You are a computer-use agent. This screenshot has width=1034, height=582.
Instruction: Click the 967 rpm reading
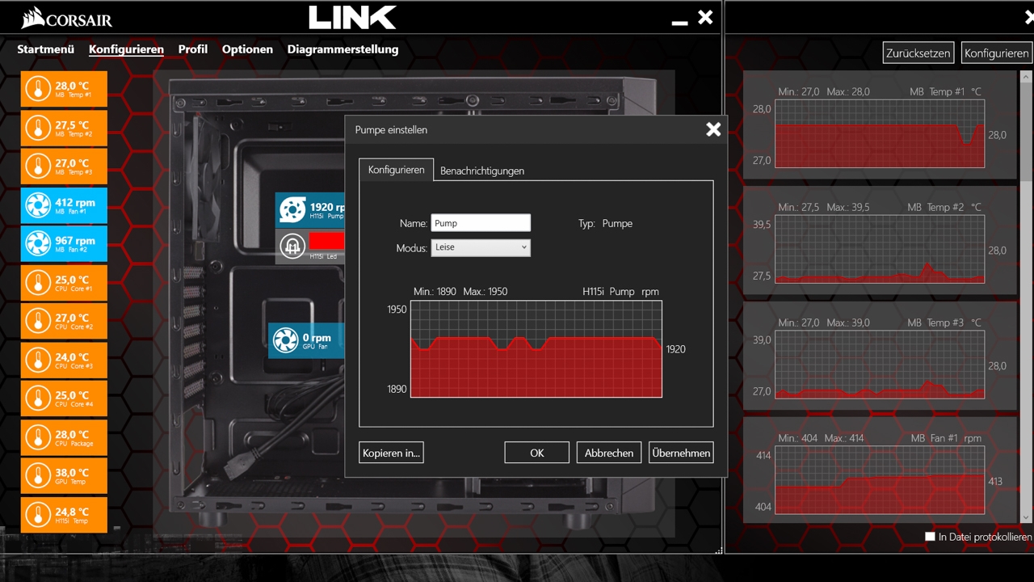[x=75, y=241]
